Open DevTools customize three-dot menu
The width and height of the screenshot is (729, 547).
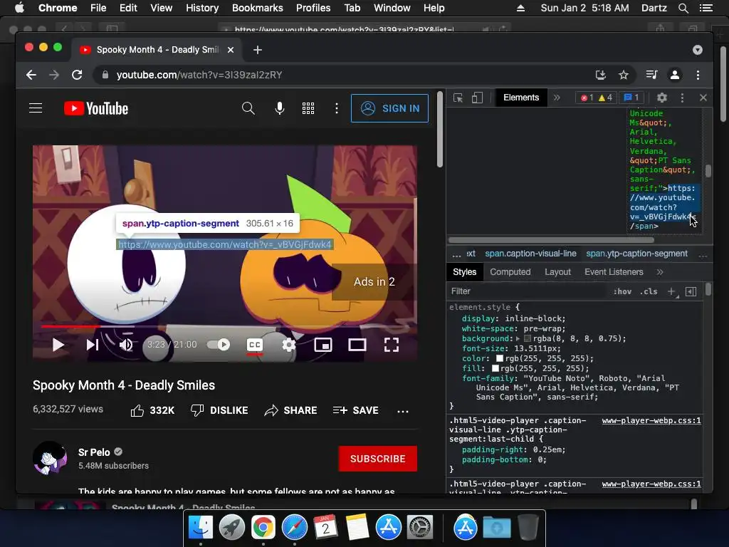[x=682, y=98]
